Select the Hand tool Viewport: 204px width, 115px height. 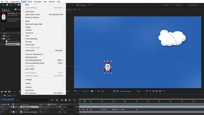click(x=7, y=5)
